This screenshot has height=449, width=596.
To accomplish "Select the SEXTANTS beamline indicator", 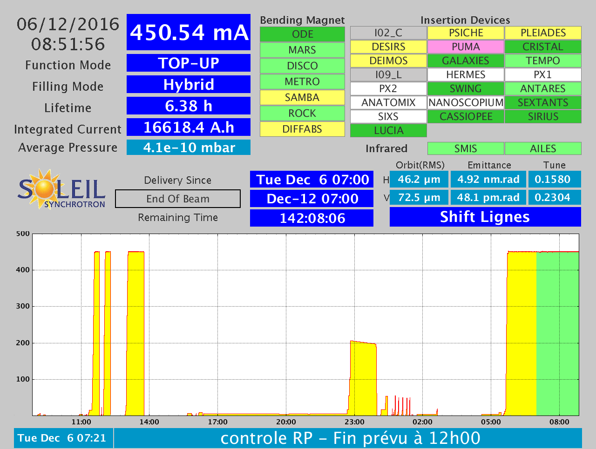I will [x=543, y=103].
